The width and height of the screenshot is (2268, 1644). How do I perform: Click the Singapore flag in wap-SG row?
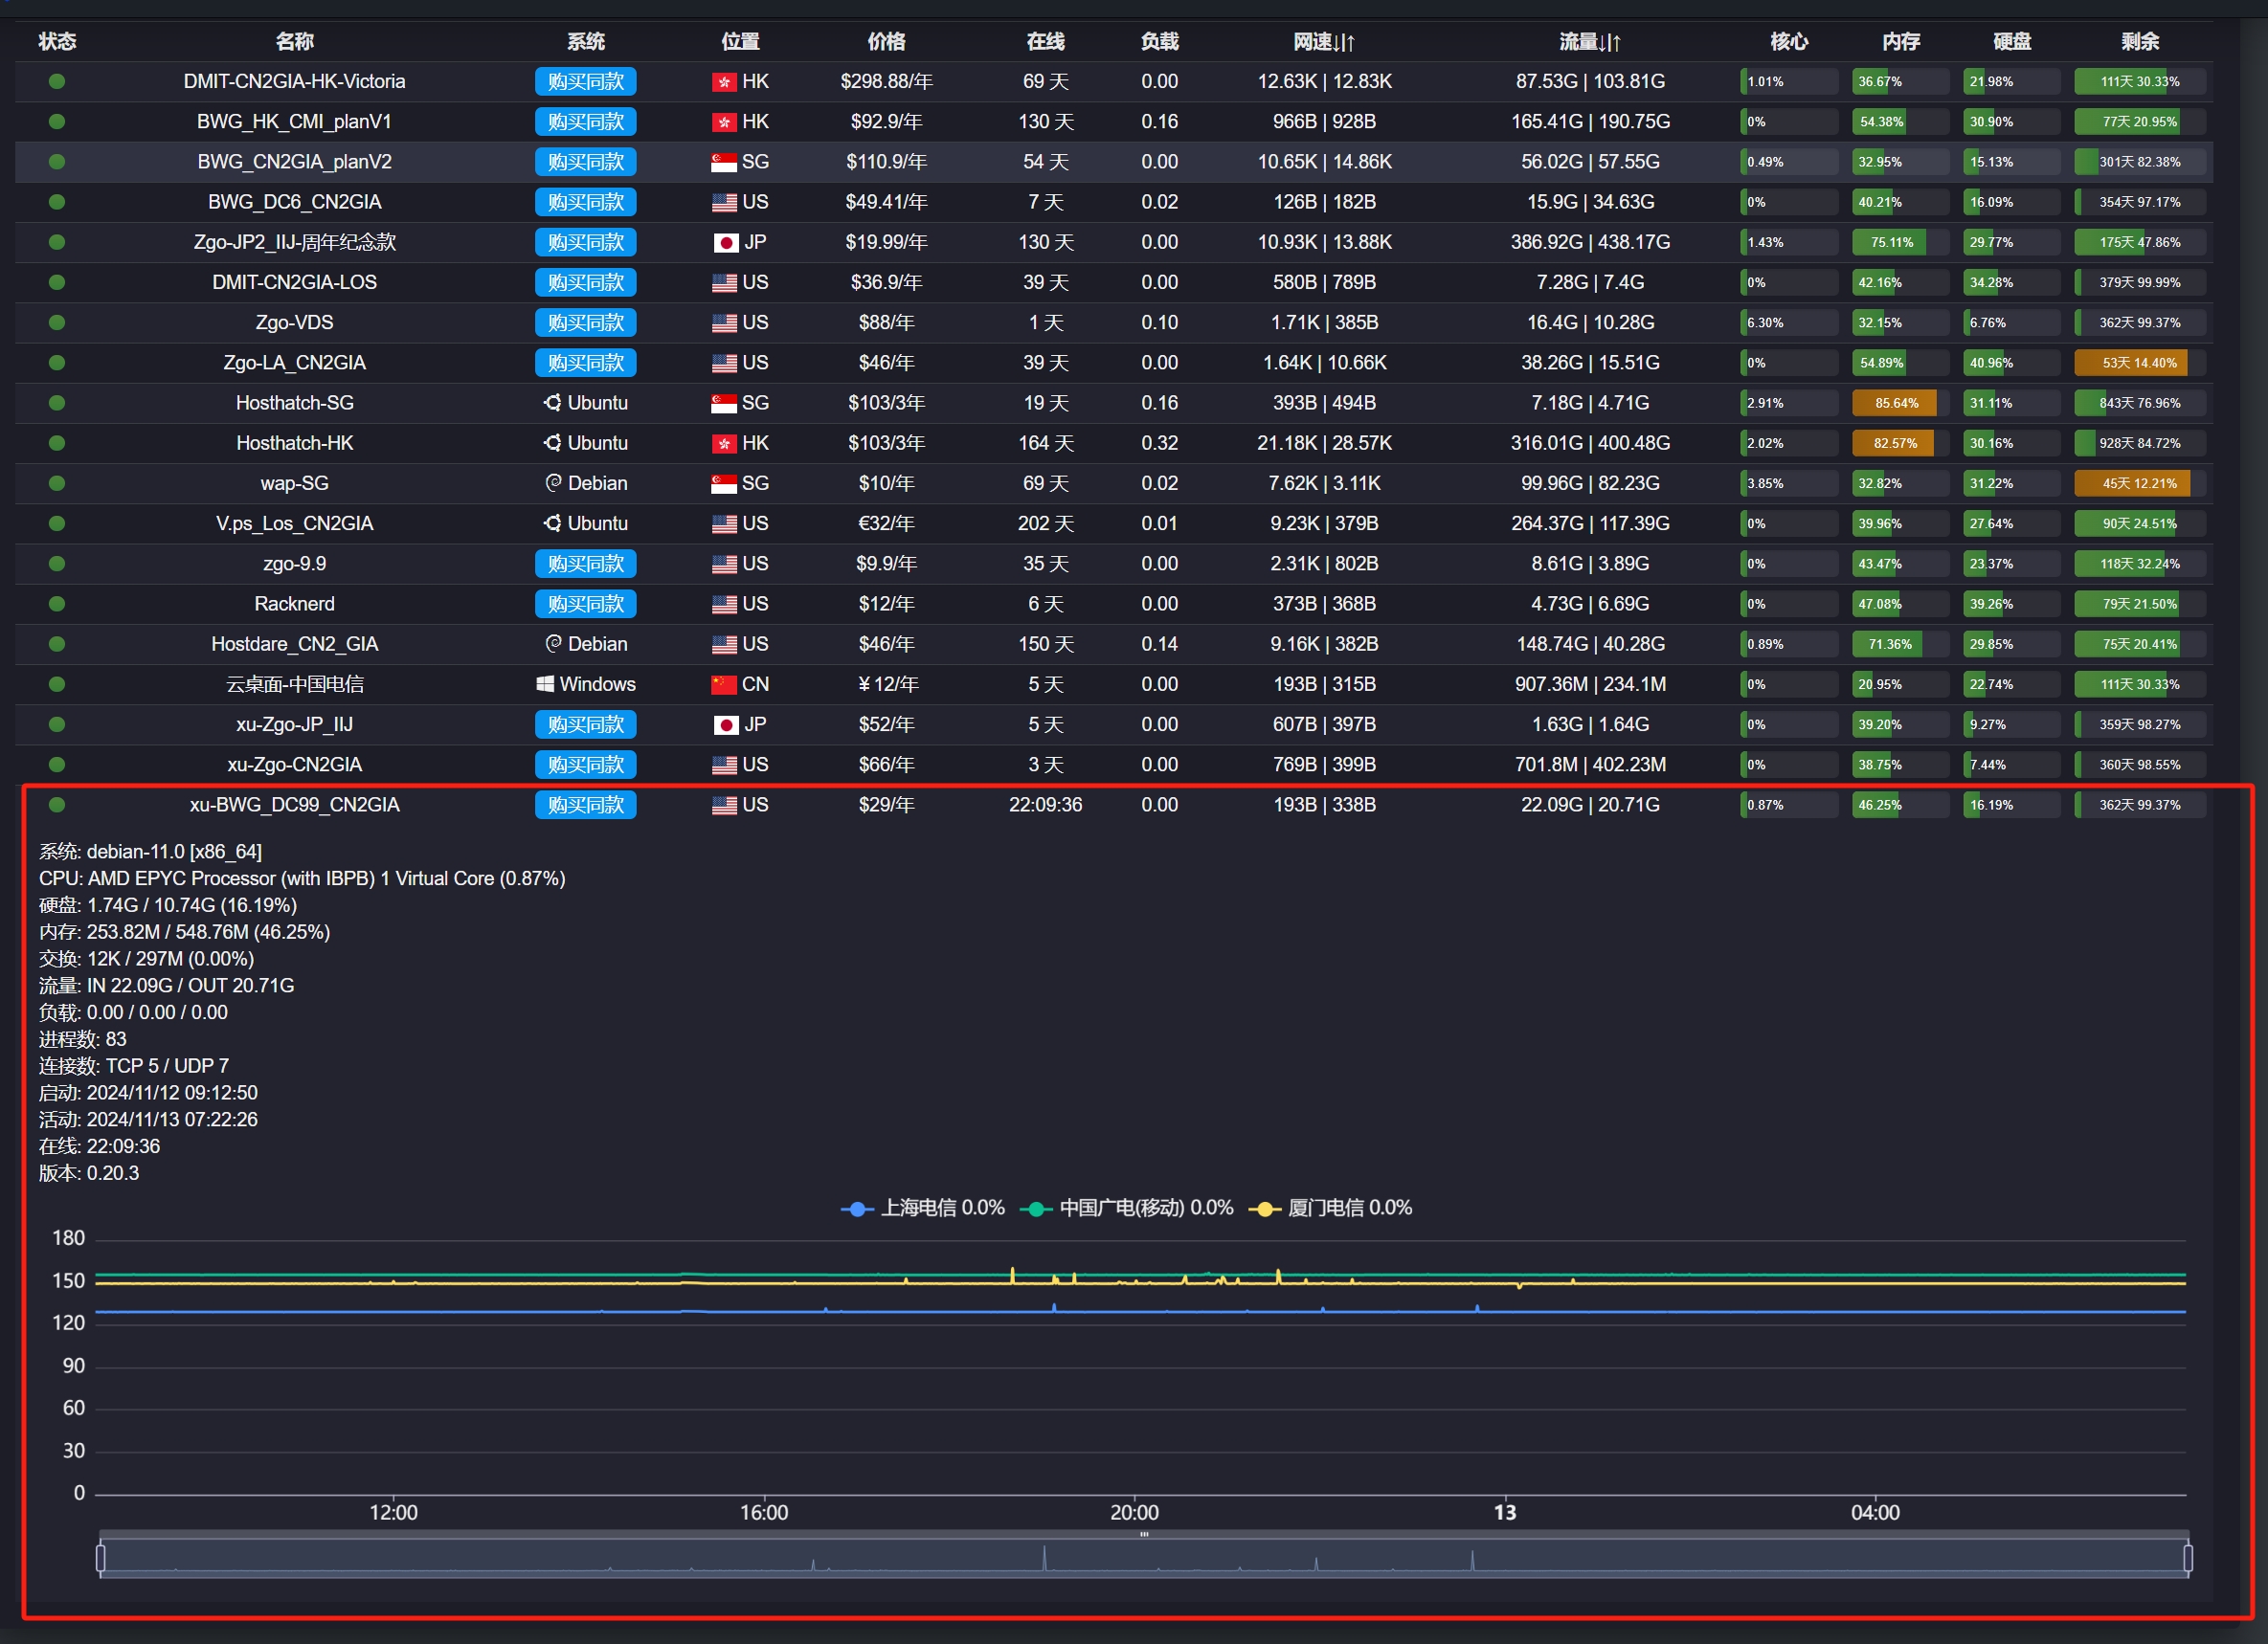pos(724,483)
